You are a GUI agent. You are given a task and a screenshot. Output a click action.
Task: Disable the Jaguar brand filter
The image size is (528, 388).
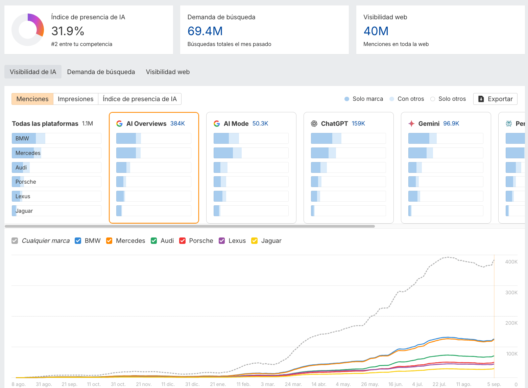point(254,241)
